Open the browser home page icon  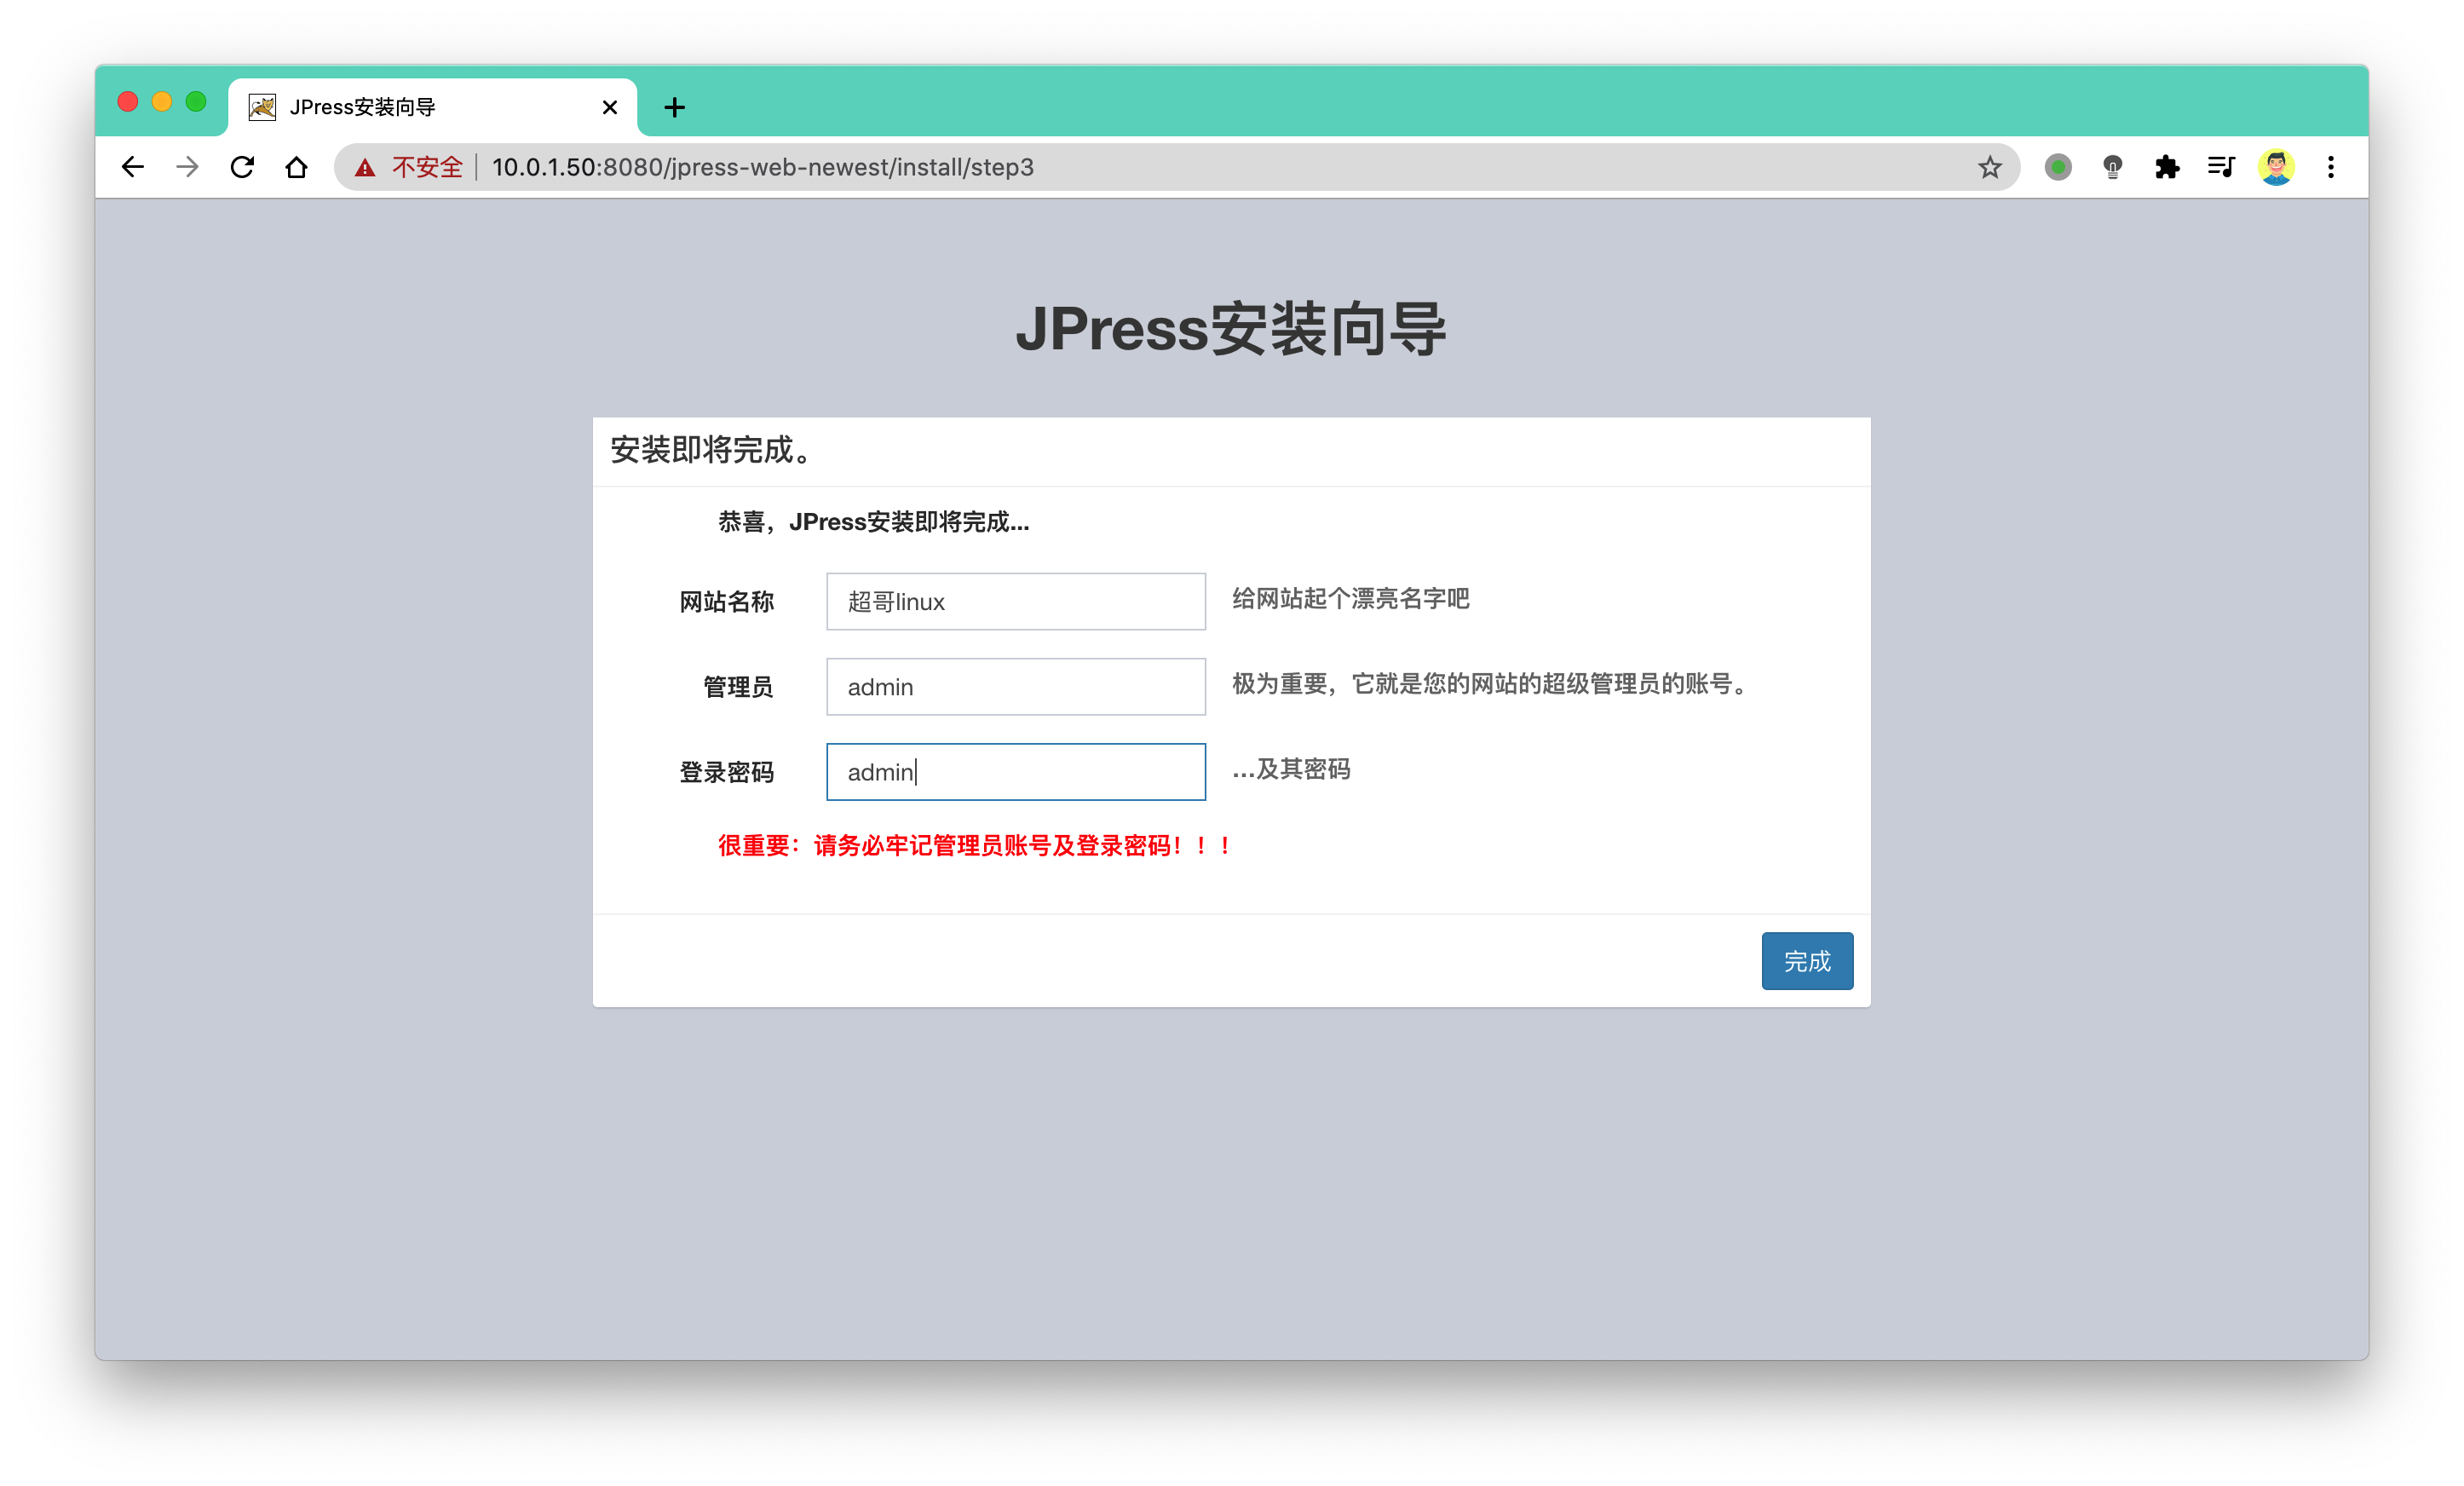(x=296, y=167)
